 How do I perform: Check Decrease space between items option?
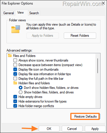pyautogui.click(x=15, y=65)
